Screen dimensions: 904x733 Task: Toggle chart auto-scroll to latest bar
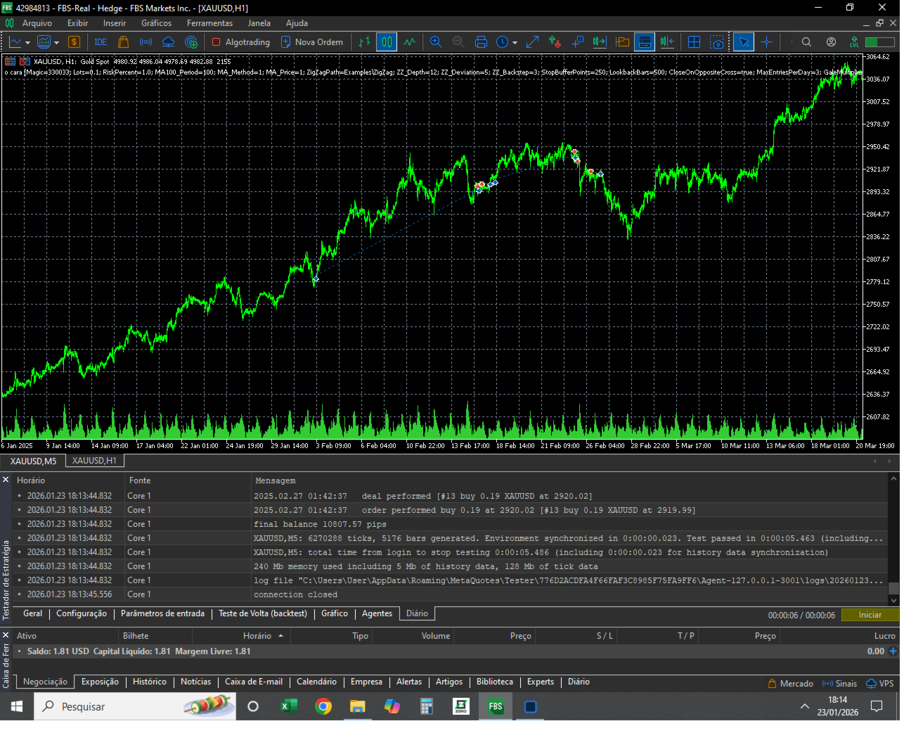pos(600,42)
